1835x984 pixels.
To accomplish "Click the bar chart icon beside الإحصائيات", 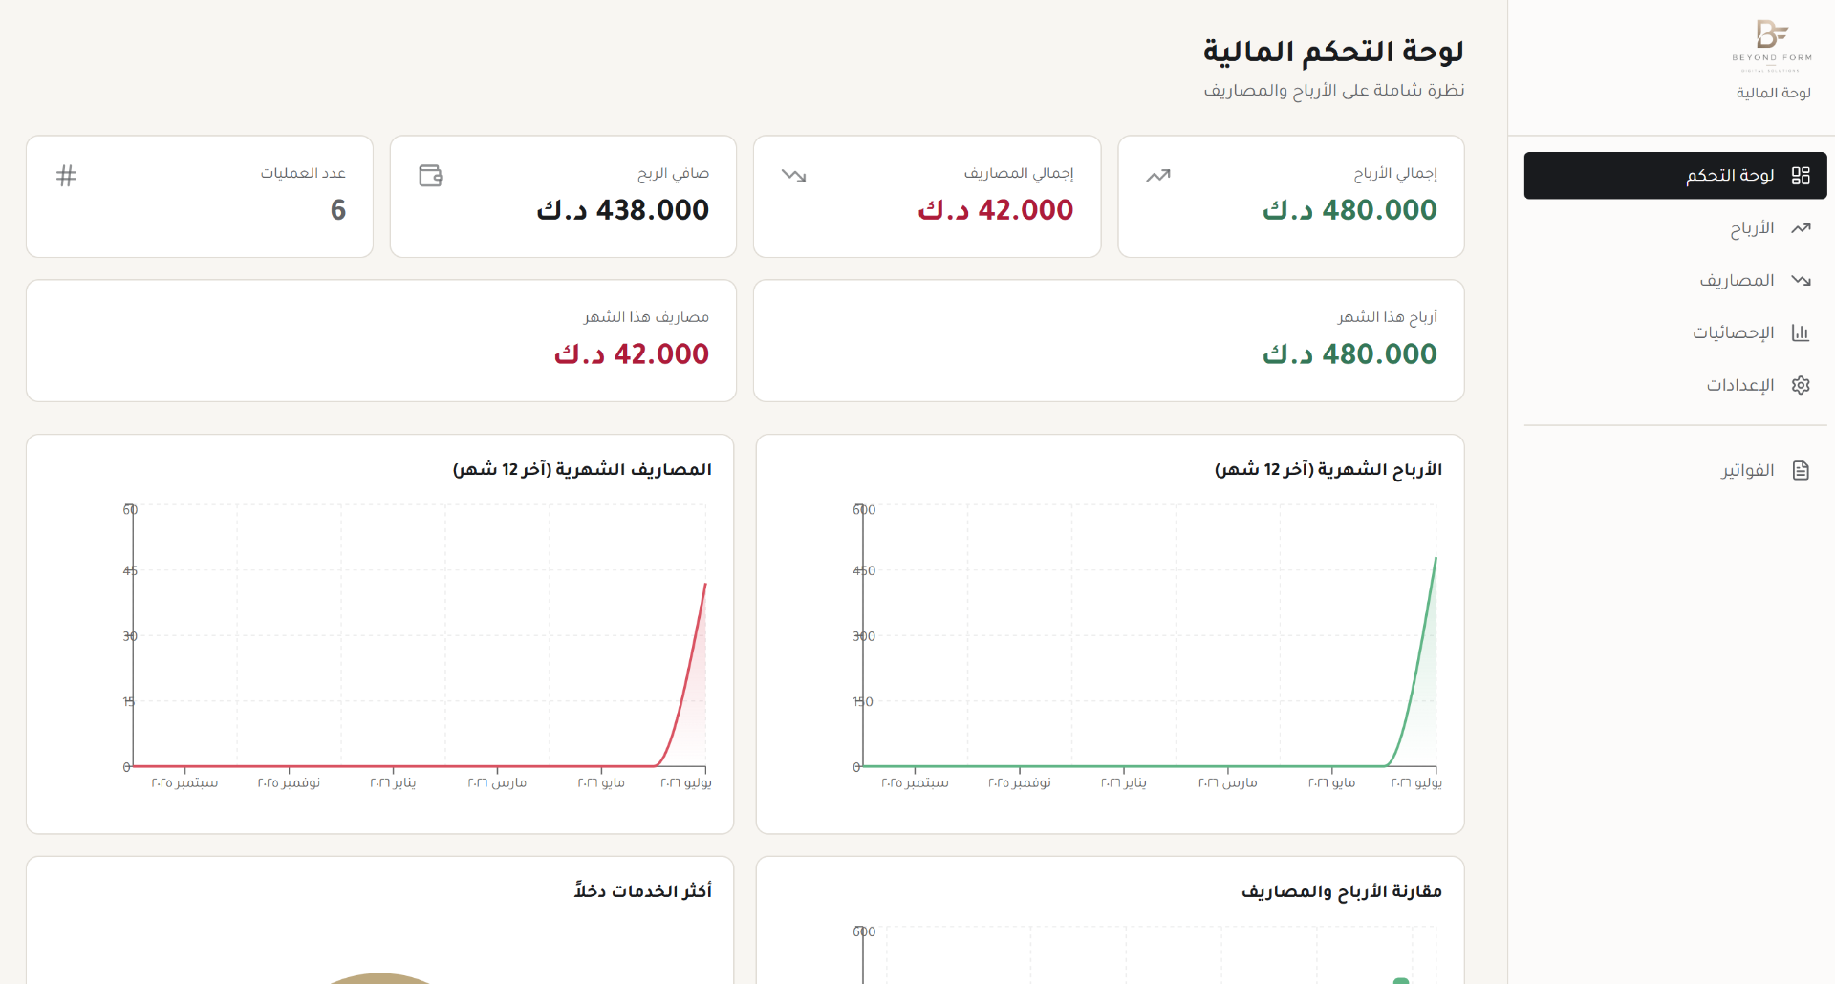I will 1801,332.
